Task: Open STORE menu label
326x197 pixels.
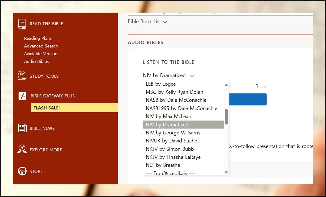Action: tap(36, 171)
